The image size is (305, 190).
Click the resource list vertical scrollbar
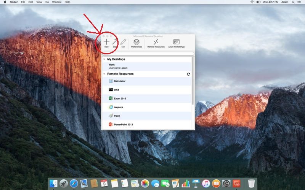193,81
